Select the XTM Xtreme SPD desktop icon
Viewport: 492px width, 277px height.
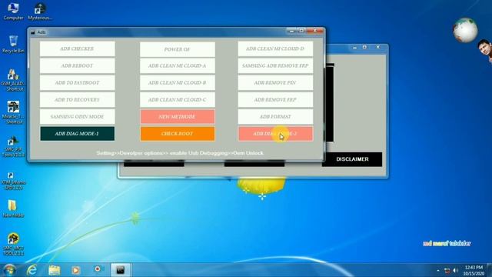(13, 181)
